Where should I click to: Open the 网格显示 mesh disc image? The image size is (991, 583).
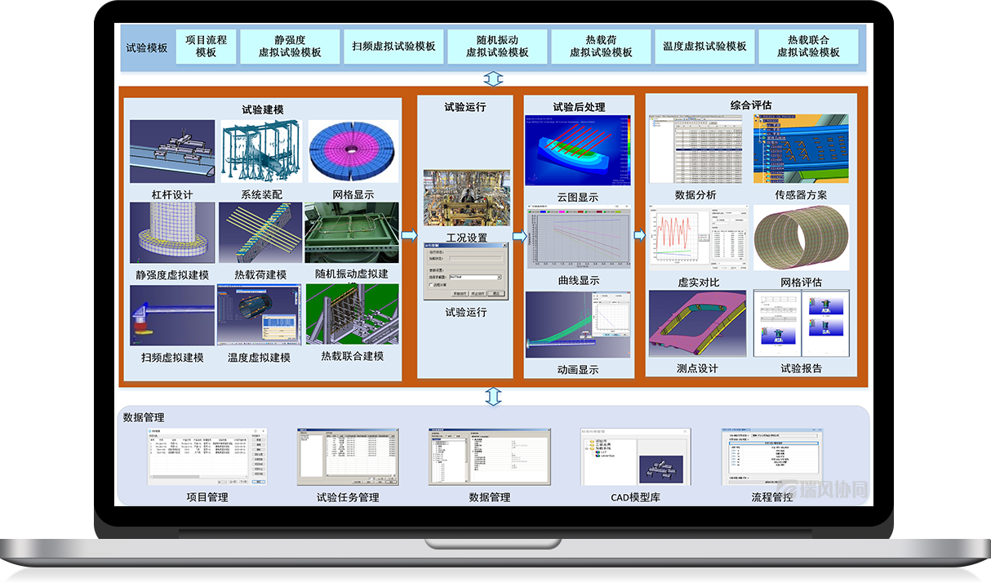tap(353, 151)
